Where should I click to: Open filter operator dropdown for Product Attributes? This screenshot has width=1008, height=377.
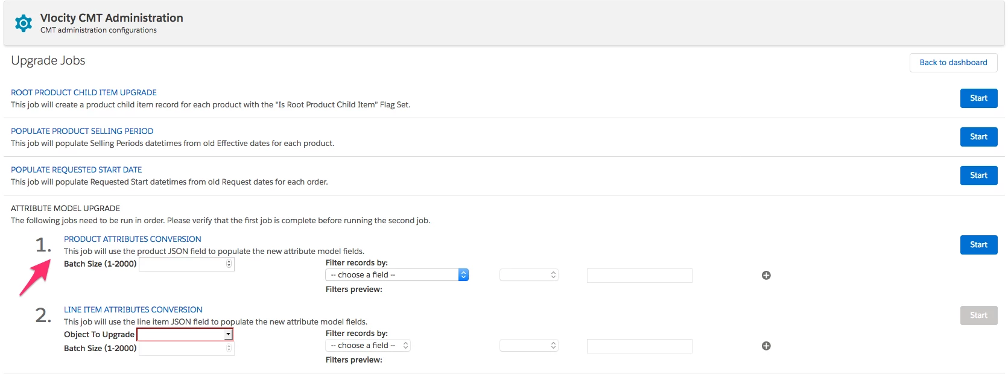(529, 274)
